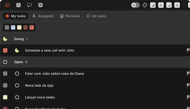Open the orange checkmark tasks icon
Viewport: 190px width, 109px height.
click(x=7, y=5)
